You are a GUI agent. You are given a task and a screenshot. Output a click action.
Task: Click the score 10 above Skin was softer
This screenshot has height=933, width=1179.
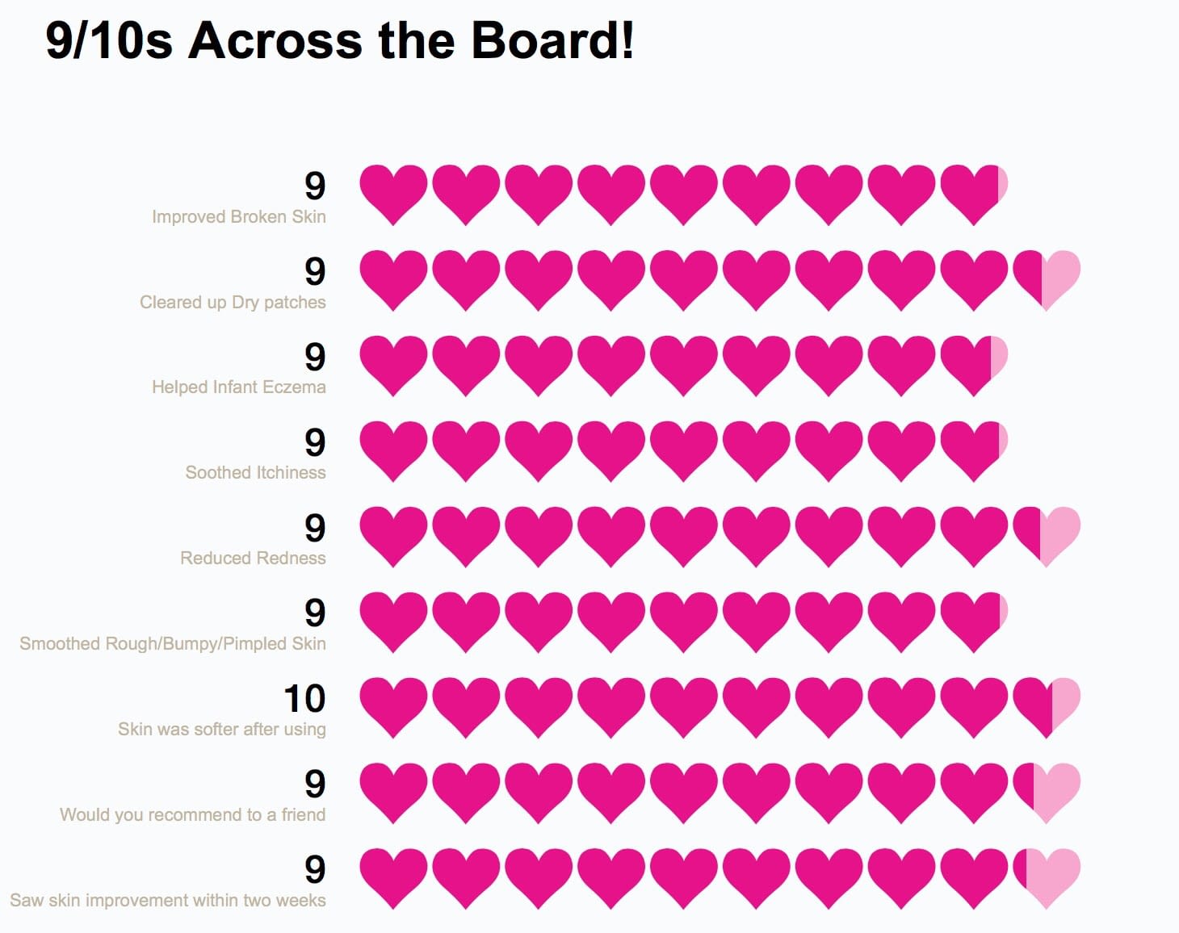[x=304, y=698]
